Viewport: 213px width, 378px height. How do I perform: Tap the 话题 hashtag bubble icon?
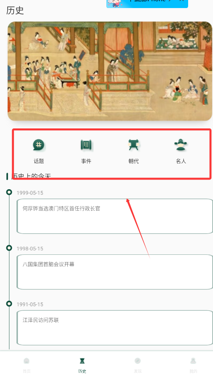[39, 145]
